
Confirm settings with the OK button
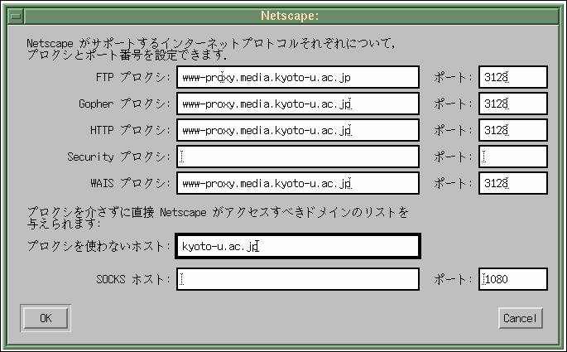click(x=46, y=318)
